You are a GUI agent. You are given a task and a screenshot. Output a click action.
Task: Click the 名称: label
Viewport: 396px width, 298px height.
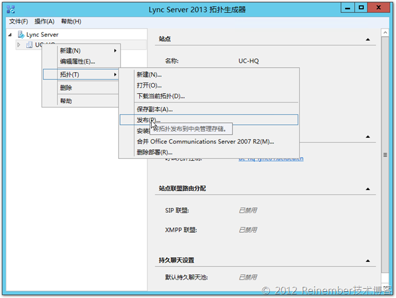[172, 61]
